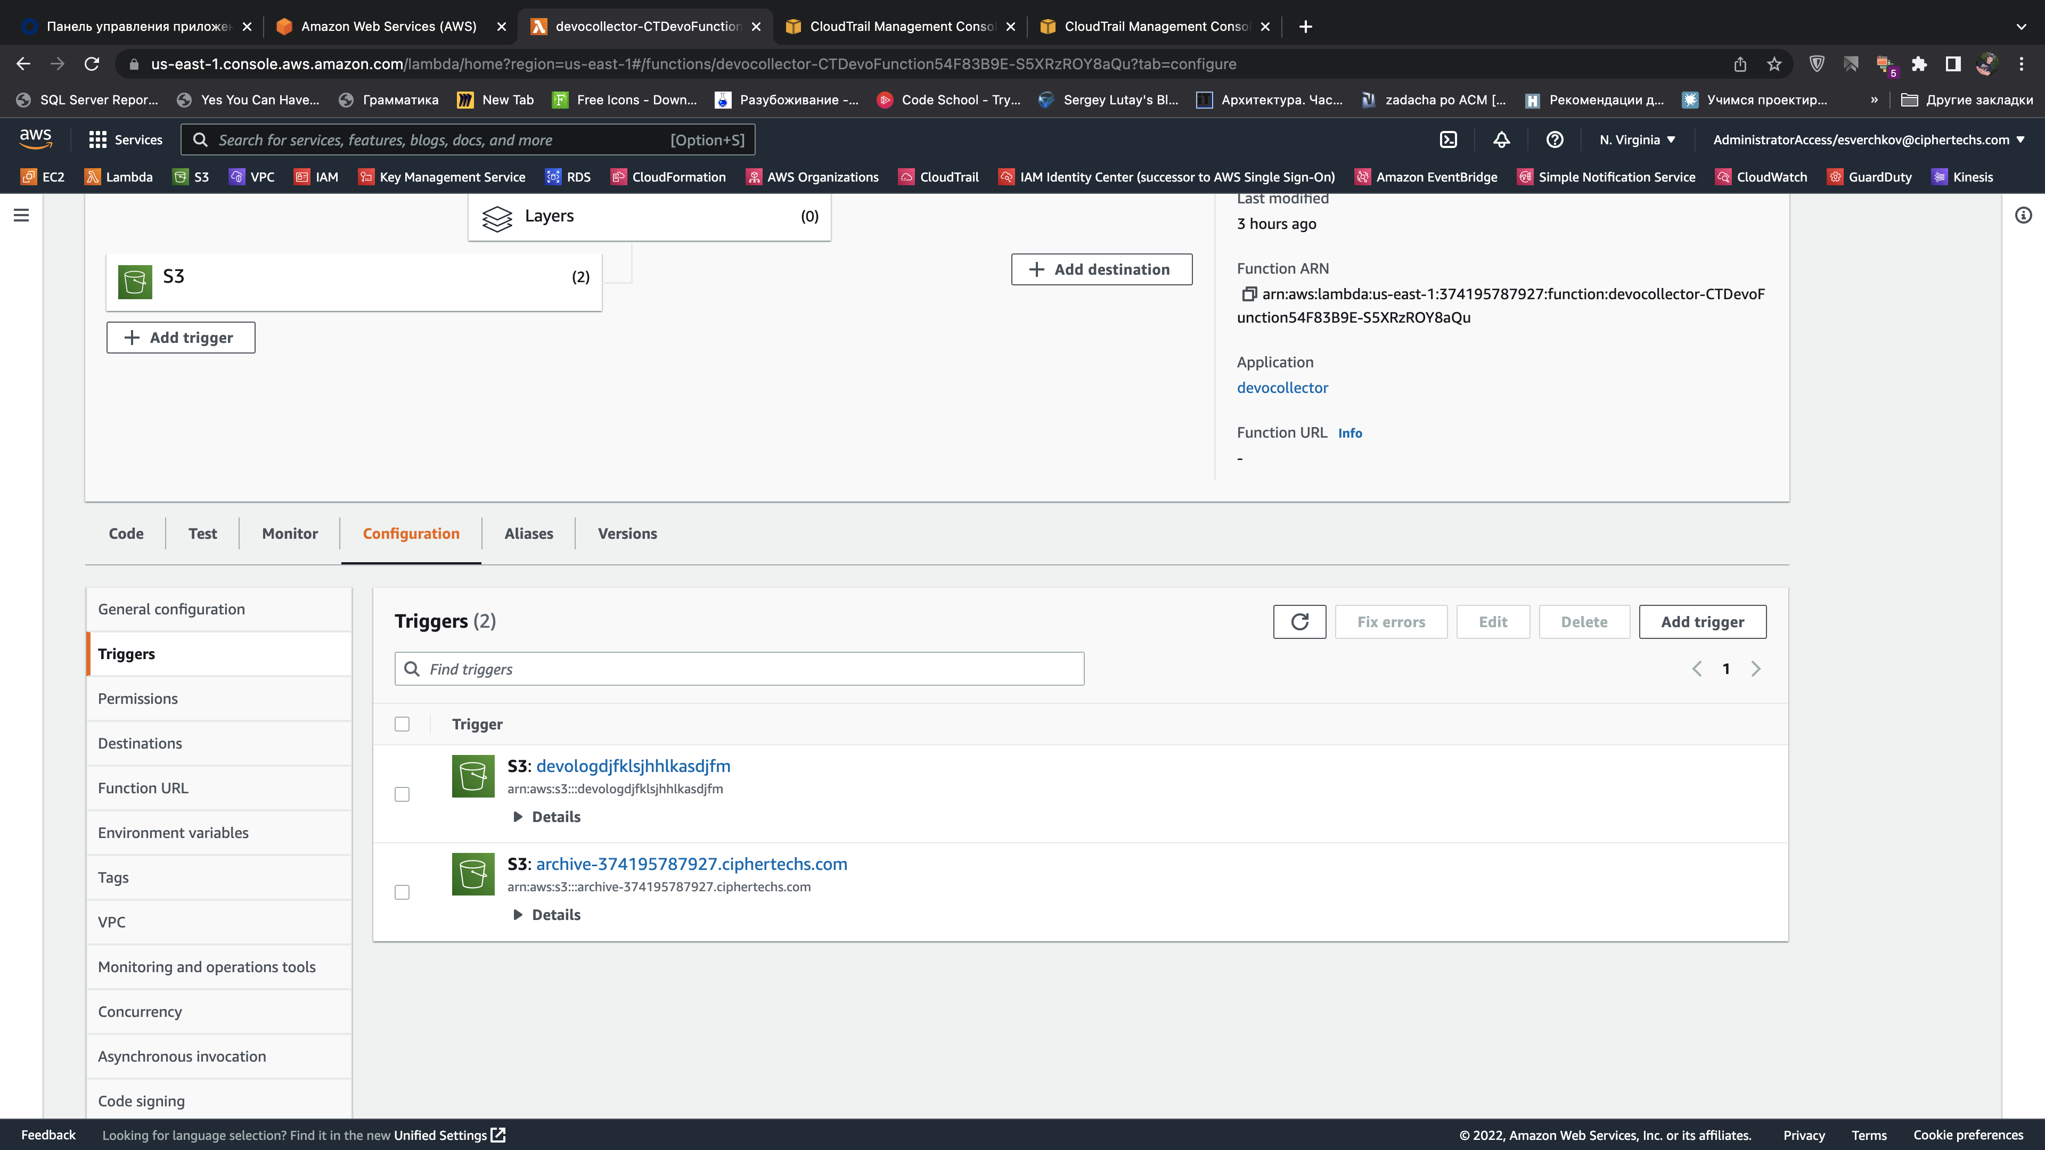The image size is (2045, 1150).
Task: Select Environment variables in the sidebar
Action: point(173,833)
